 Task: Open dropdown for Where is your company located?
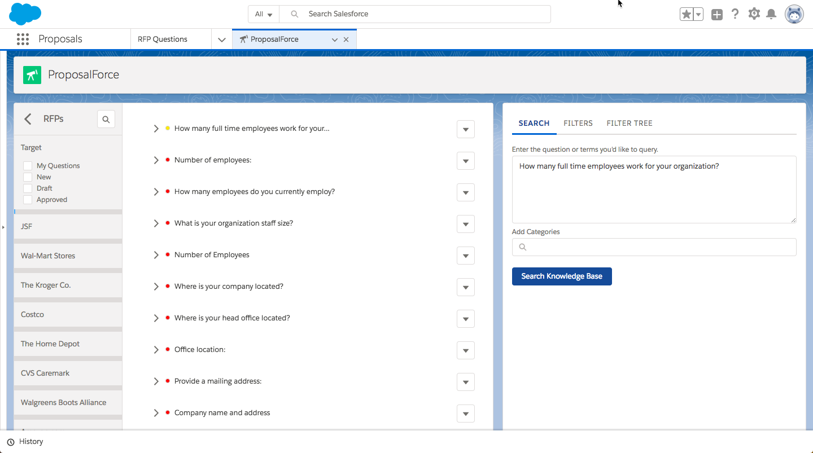465,287
